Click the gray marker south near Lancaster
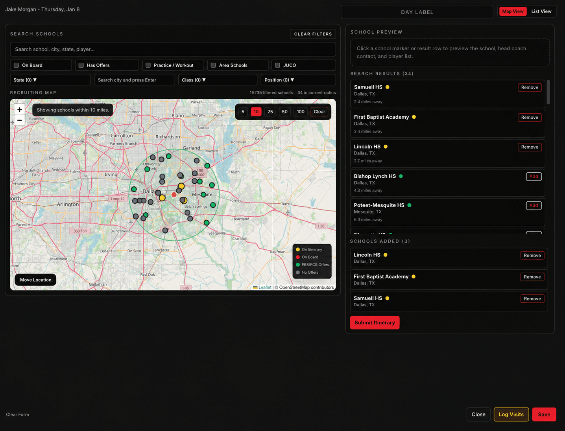 pyautogui.click(x=165, y=230)
